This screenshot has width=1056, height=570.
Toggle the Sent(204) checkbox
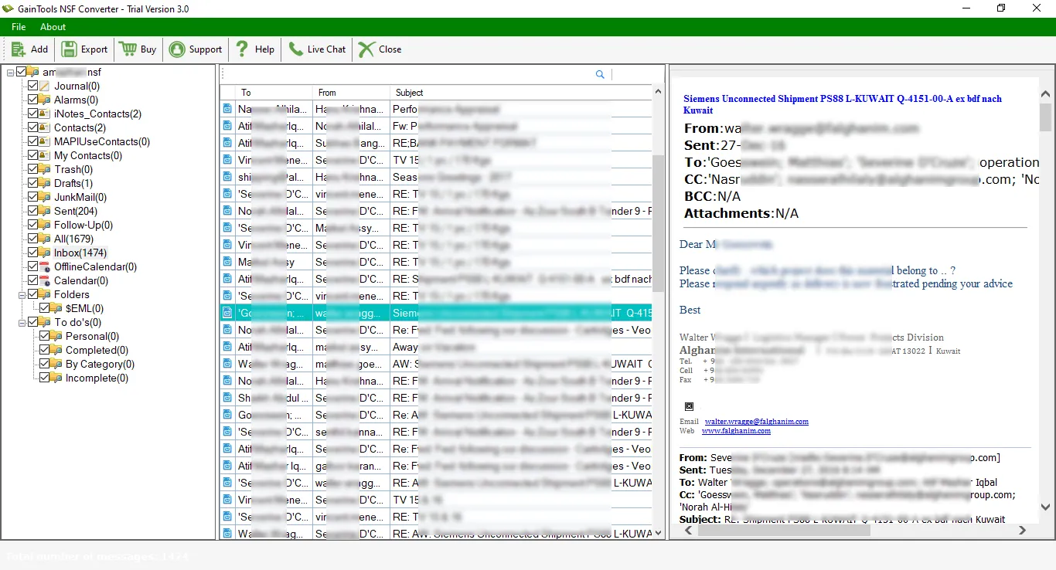coord(32,211)
